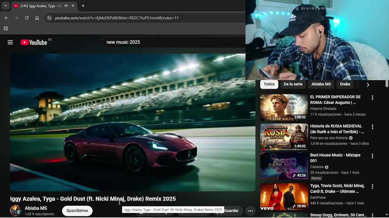Select the youtube.com URL in the address bar
Screen dimensions: 389x218
117,18
